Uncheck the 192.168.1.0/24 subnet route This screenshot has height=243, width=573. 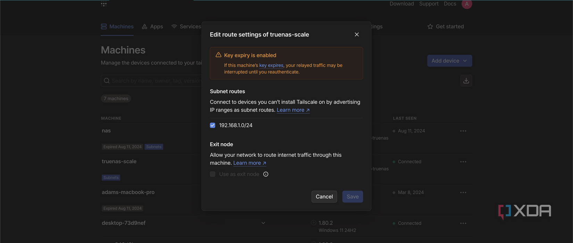tap(213, 125)
